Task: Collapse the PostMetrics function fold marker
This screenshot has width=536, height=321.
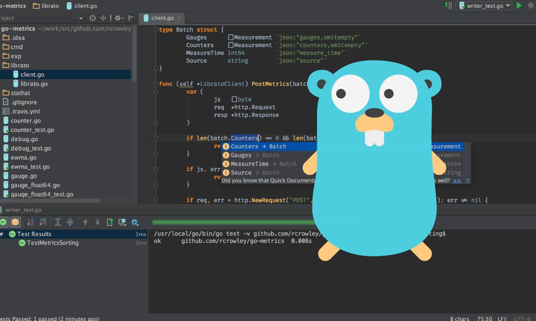Action: coord(156,84)
